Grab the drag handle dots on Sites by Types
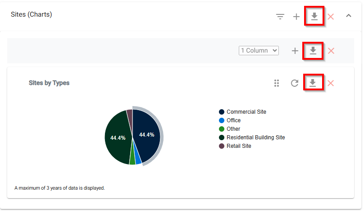This screenshot has width=364, height=213. coord(277,83)
